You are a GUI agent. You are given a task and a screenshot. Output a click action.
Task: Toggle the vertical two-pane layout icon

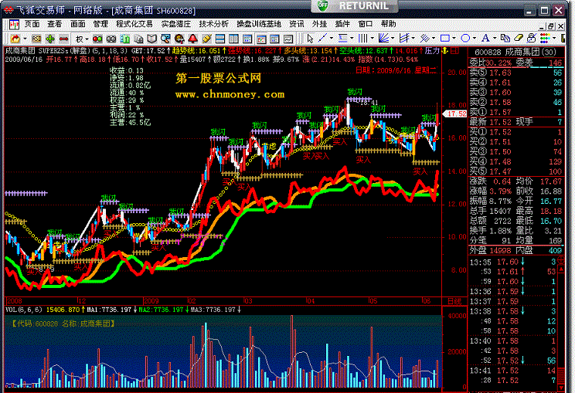click(x=233, y=39)
